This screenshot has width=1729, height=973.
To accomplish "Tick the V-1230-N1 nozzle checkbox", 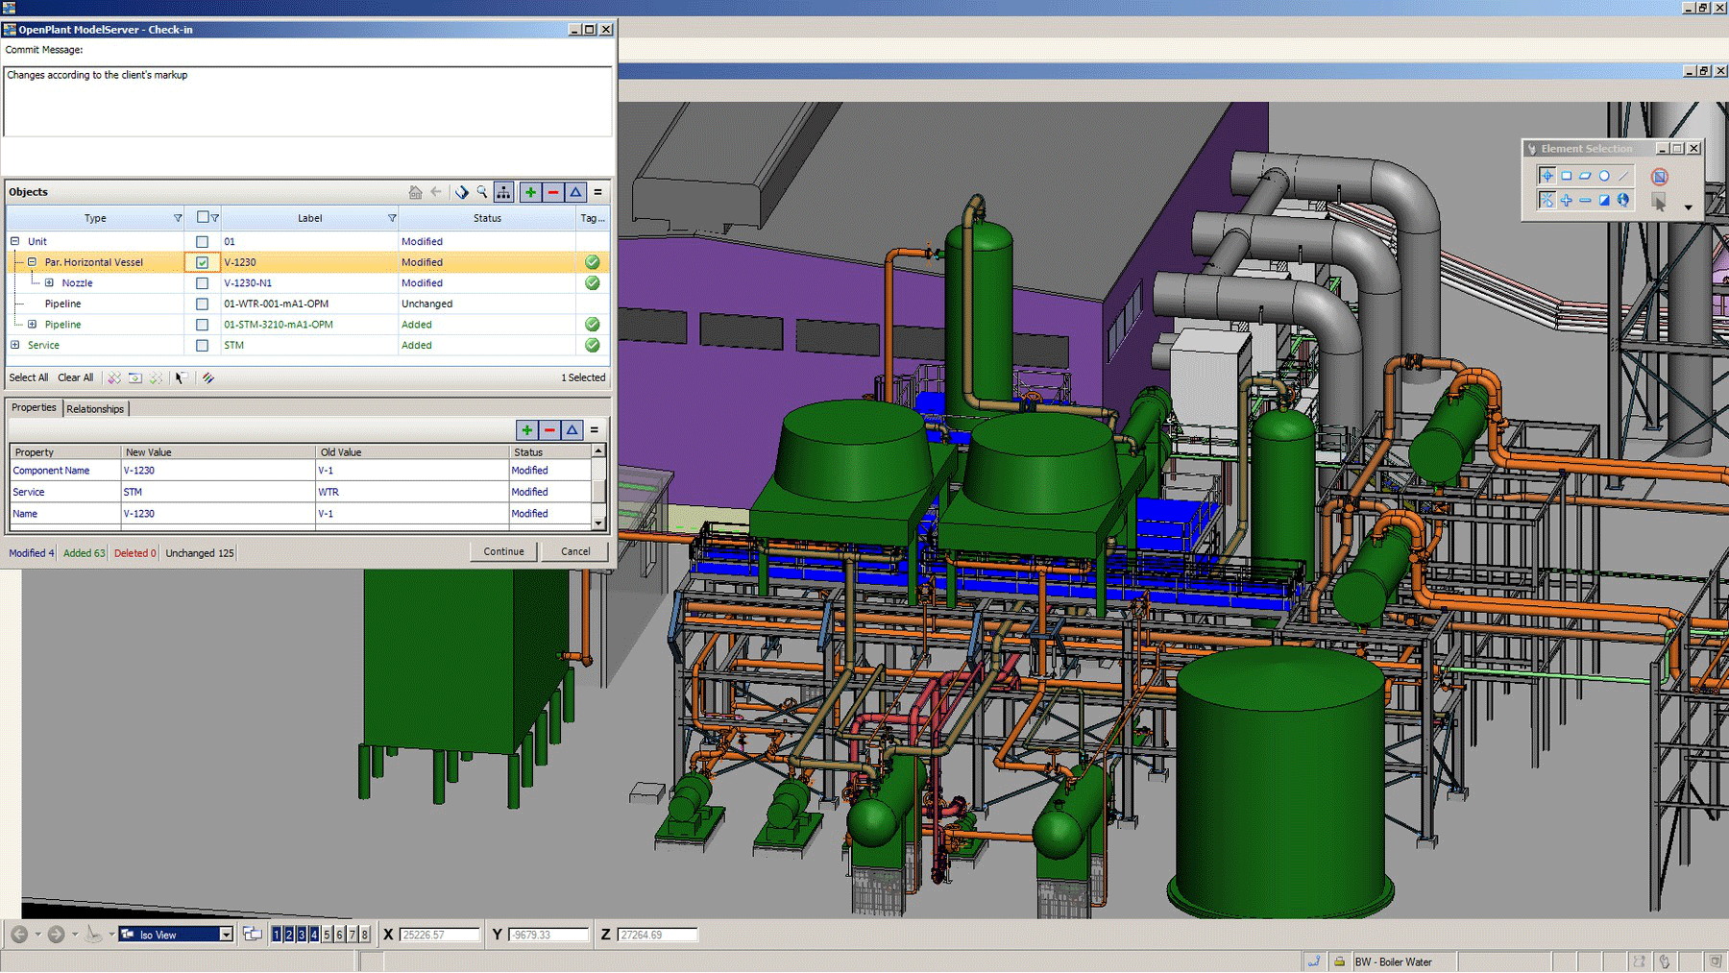I will click(x=202, y=283).
